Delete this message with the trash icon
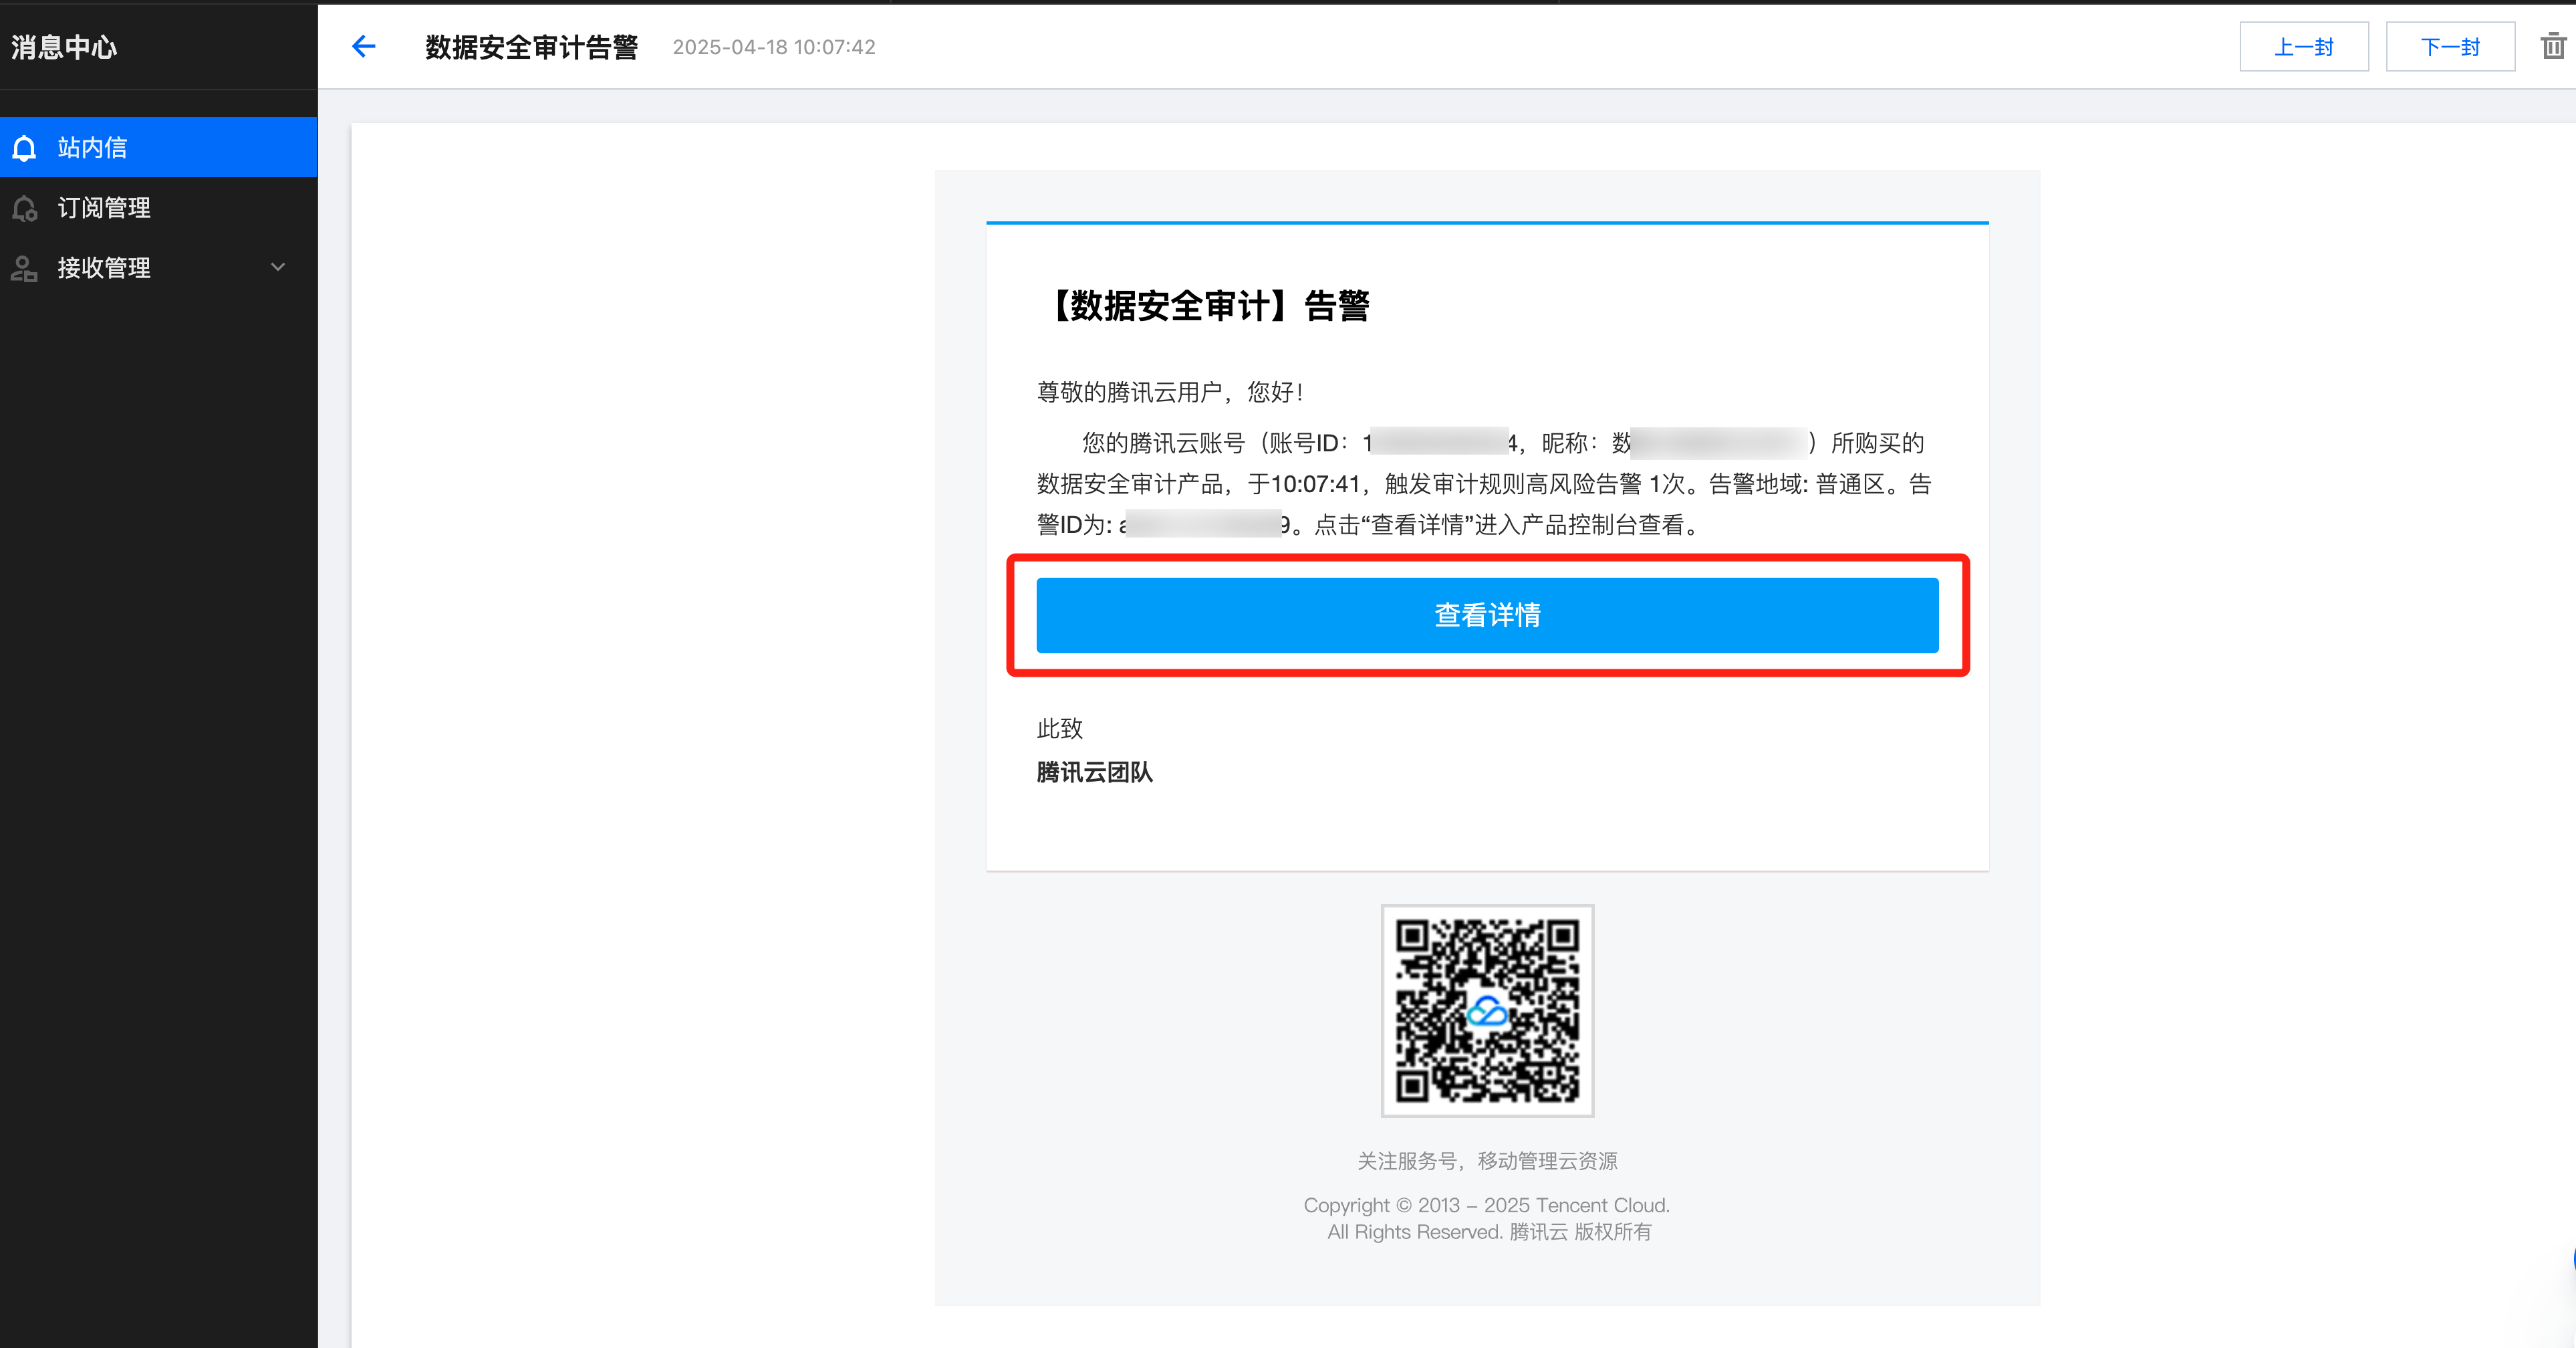 click(x=2553, y=46)
